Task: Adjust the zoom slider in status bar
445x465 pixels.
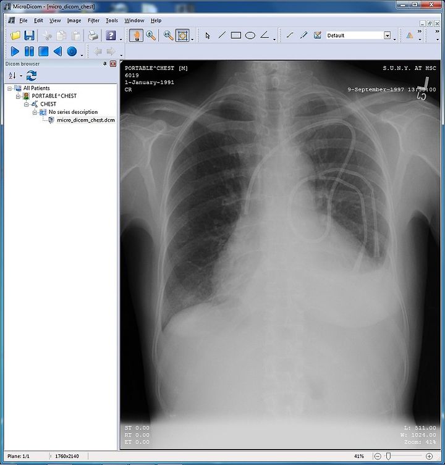Action: 388,456
